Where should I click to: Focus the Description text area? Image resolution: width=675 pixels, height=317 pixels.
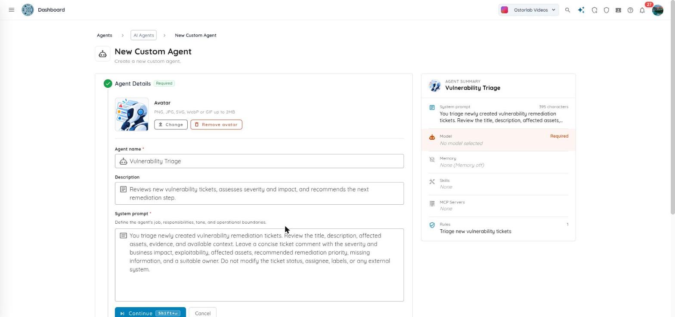(259, 194)
